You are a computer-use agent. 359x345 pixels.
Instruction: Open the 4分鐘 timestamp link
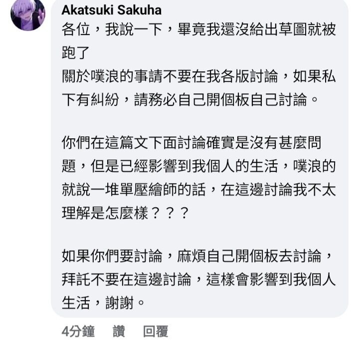click(78, 331)
